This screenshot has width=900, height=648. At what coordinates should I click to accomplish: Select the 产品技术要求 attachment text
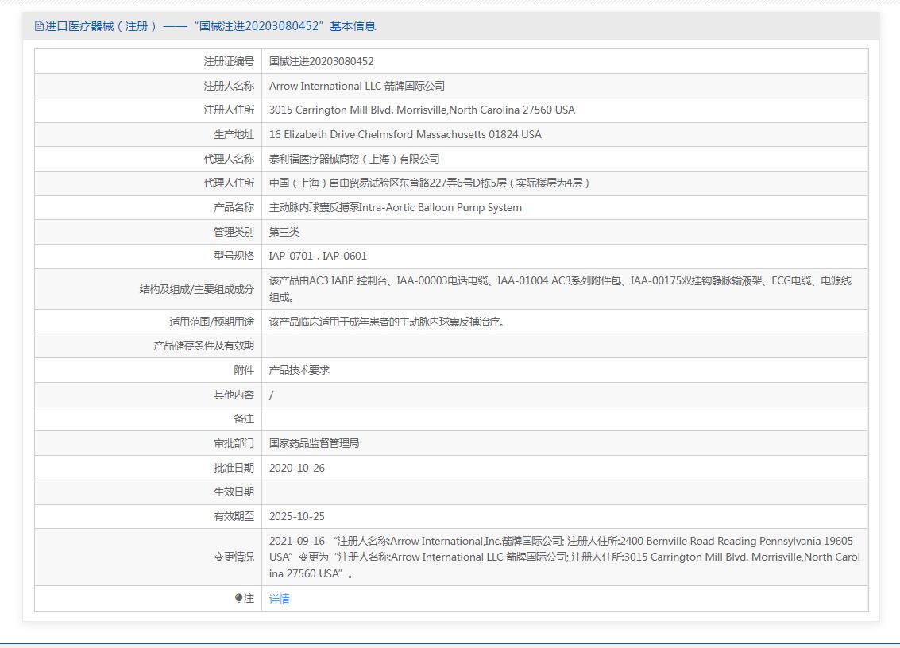pyautogui.click(x=299, y=370)
